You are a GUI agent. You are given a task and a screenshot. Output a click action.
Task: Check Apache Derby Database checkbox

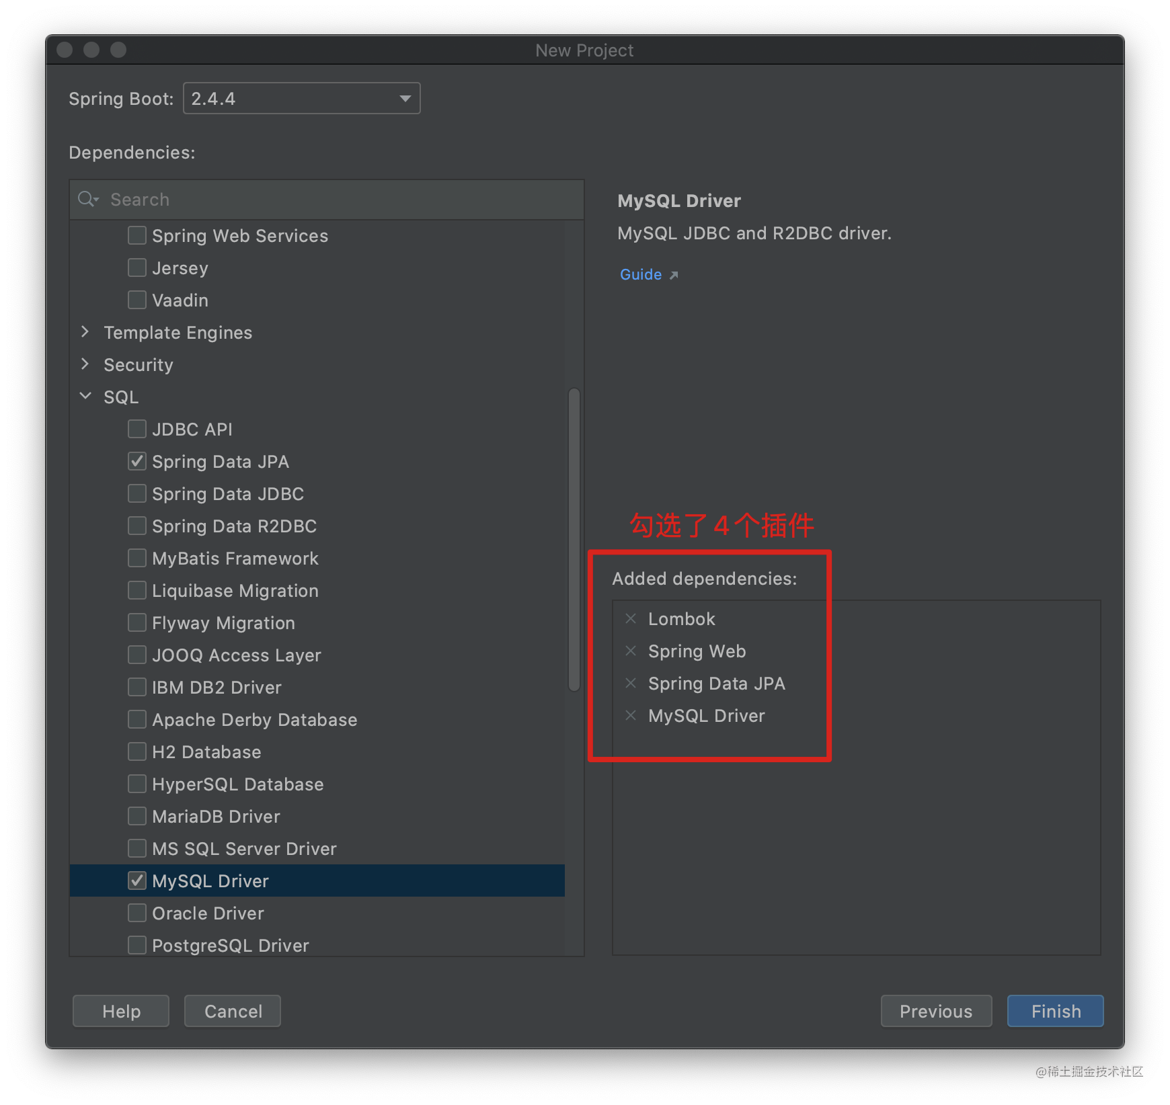[137, 719]
